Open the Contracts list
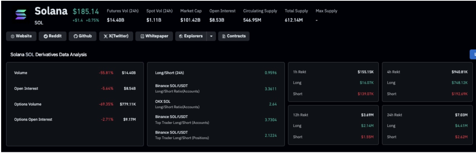This screenshot has width=476, height=153. (234, 36)
